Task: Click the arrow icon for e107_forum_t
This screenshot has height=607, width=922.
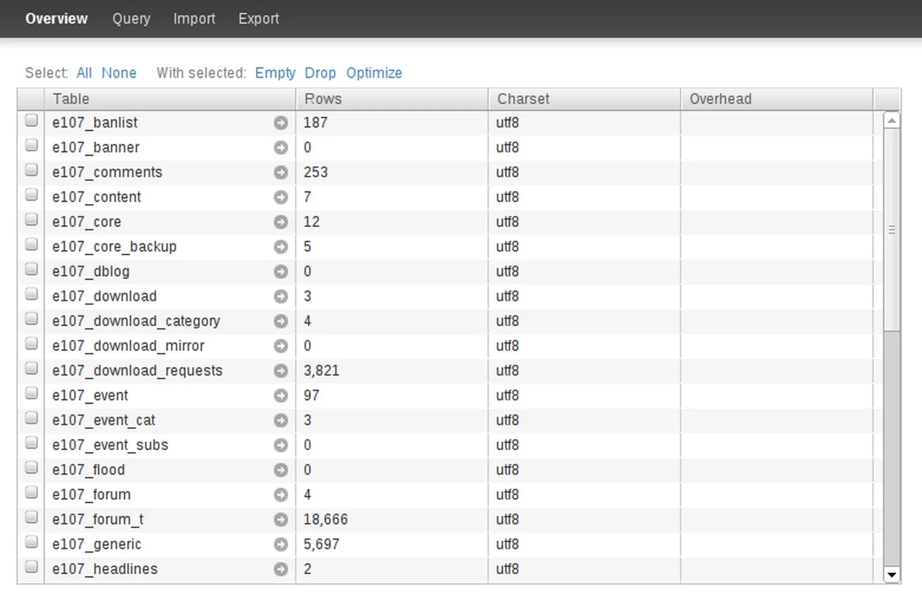Action: (281, 519)
